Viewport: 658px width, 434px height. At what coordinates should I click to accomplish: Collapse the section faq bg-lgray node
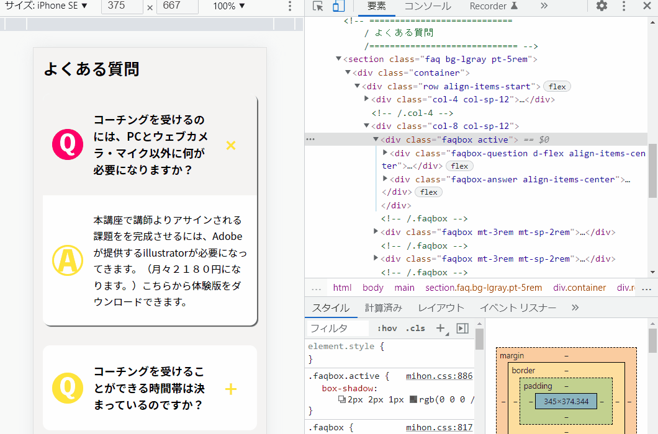[x=338, y=59]
